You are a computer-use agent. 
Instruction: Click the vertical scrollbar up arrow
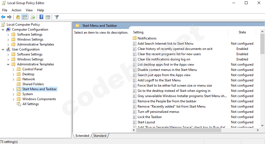coord(262,31)
